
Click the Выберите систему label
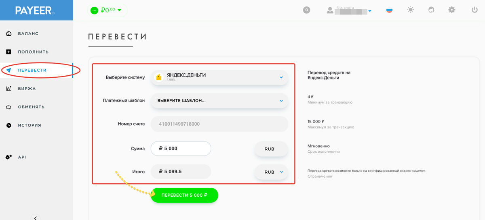click(125, 77)
